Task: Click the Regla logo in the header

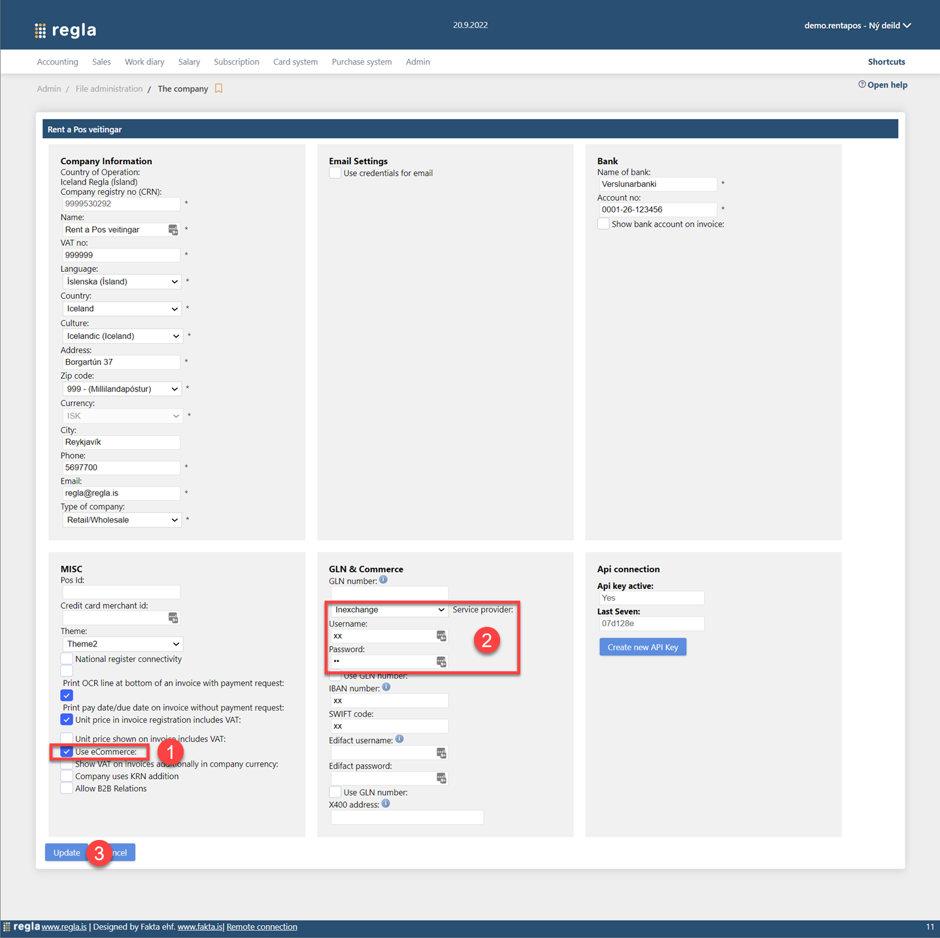Action: [x=65, y=29]
